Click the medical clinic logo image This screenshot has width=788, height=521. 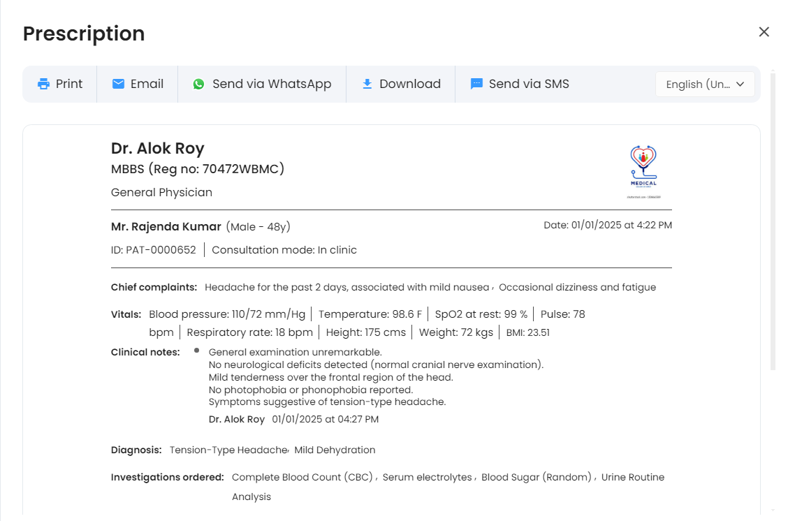643,171
